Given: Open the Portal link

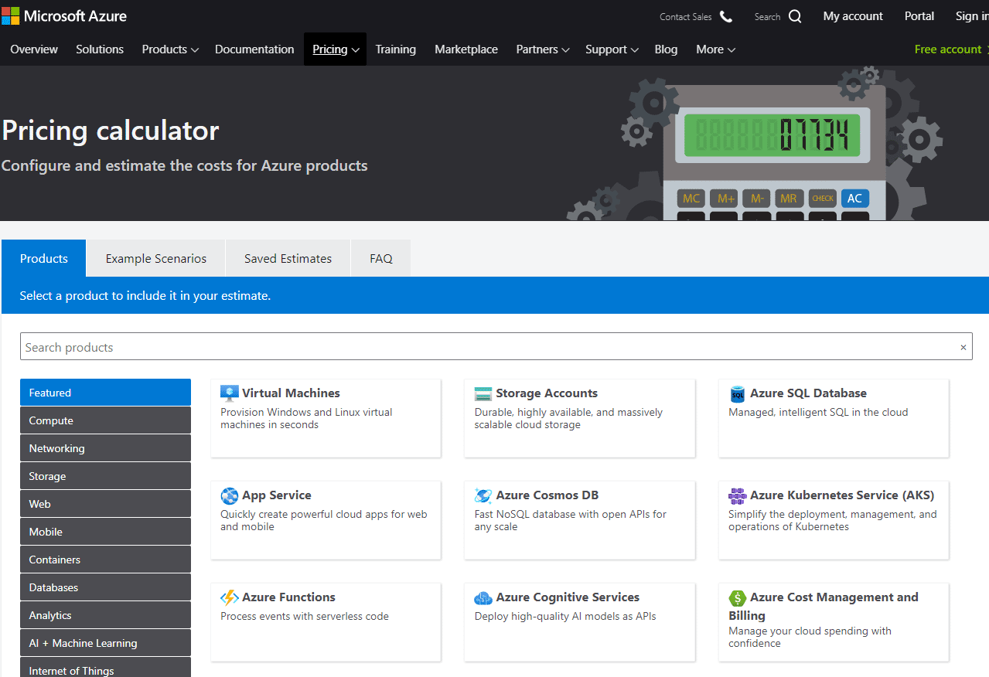Looking at the screenshot, I should 919,16.
